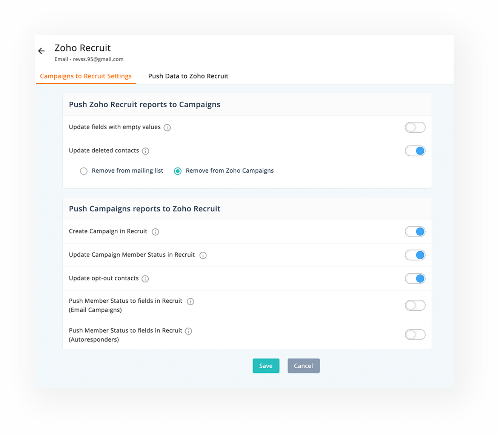Select Remove from mailing list option

84,171
